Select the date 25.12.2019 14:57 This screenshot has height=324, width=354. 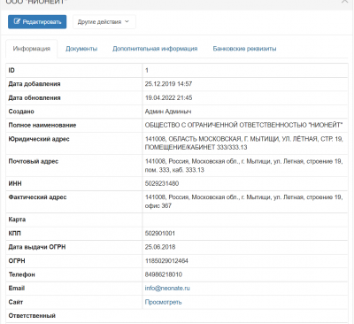168,84
